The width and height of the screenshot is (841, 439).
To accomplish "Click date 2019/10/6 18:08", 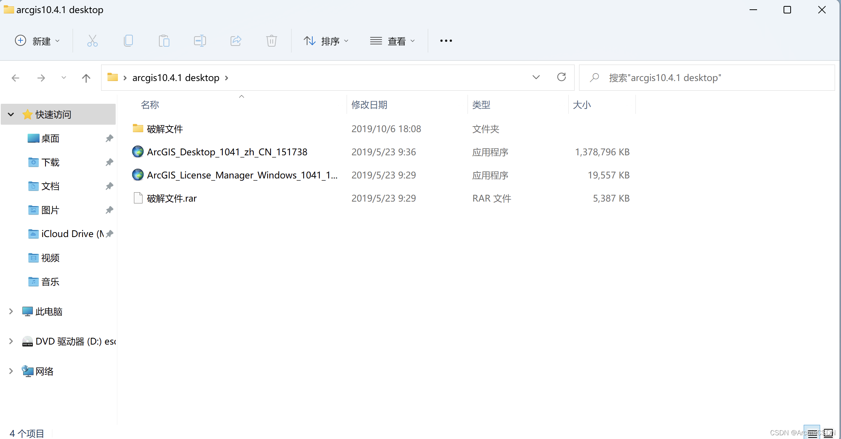I will [386, 129].
